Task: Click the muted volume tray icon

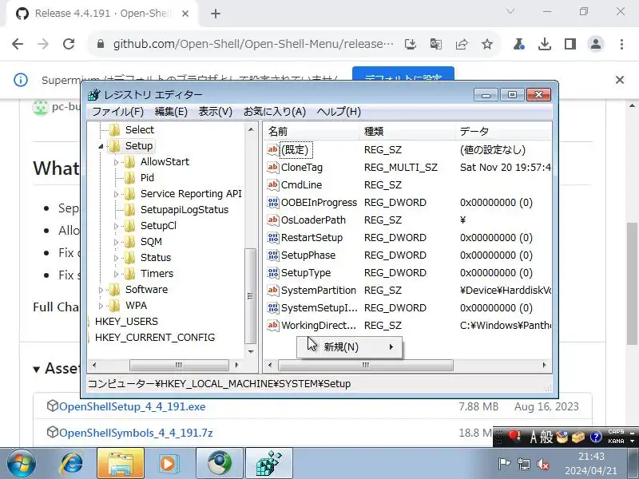Action: click(x=543, y=464)
